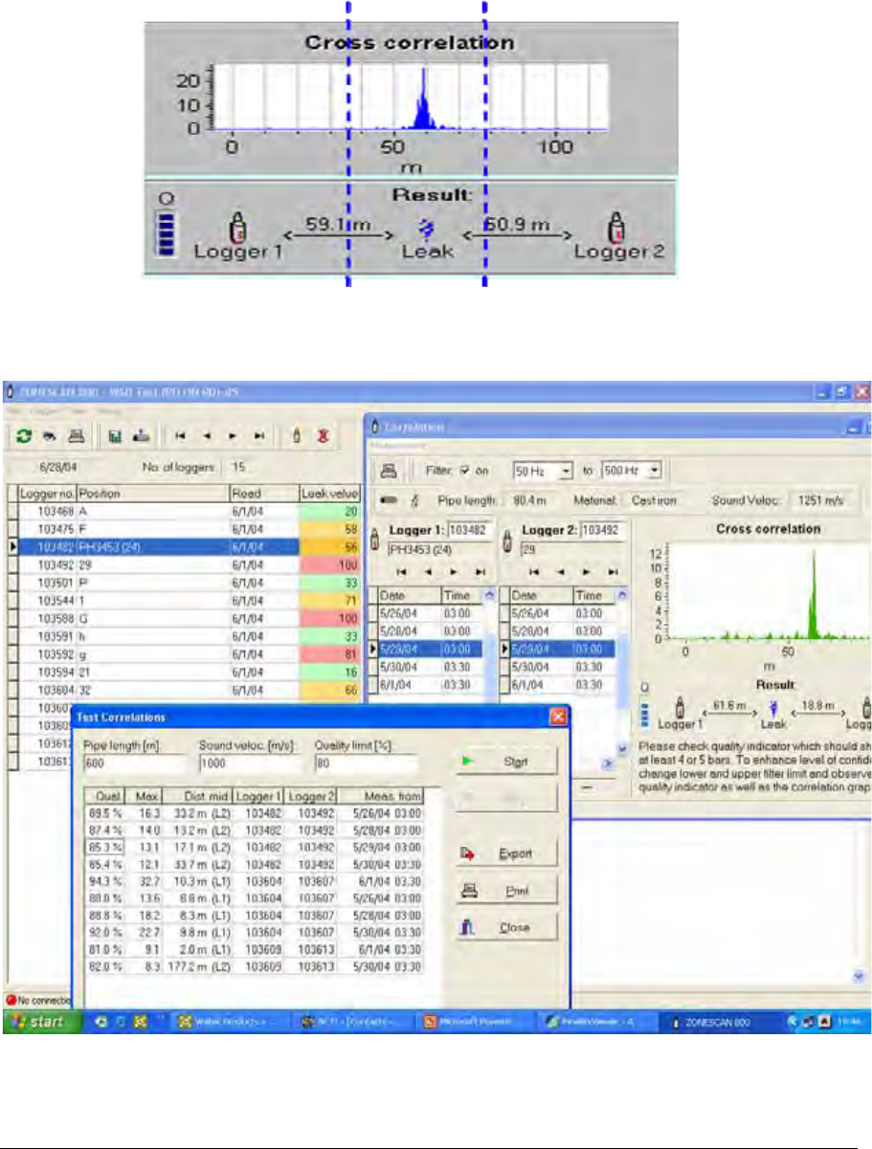Viewport: 872px width, 1149px height.
Task: Click the Export button in Fast Correlations
Action: [505, 852]
